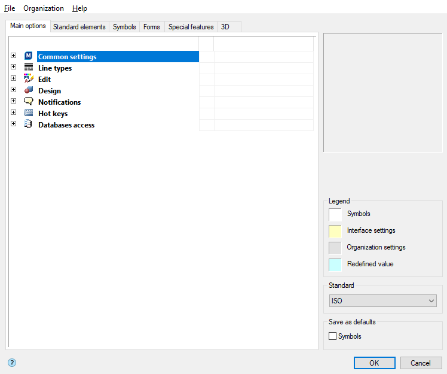This screenshot has width=447, height=374.
Task: Expand the Common settings node
Action: [13, 56]
